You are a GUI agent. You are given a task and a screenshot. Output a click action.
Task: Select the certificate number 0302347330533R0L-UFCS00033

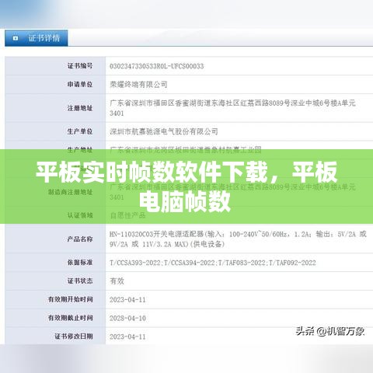click(156, 66)
